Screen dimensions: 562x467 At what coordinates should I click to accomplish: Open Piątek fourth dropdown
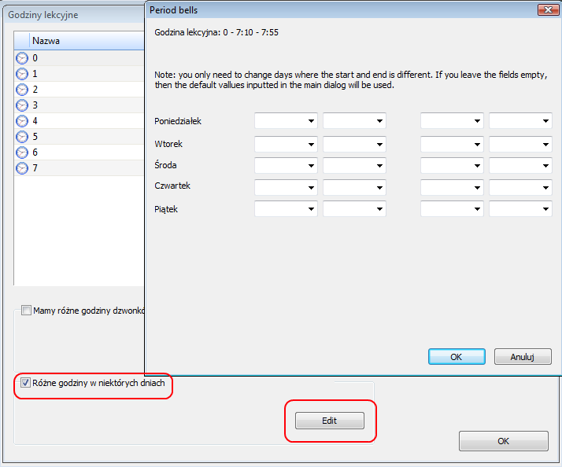pyautogui.click(x=520, y=209)
